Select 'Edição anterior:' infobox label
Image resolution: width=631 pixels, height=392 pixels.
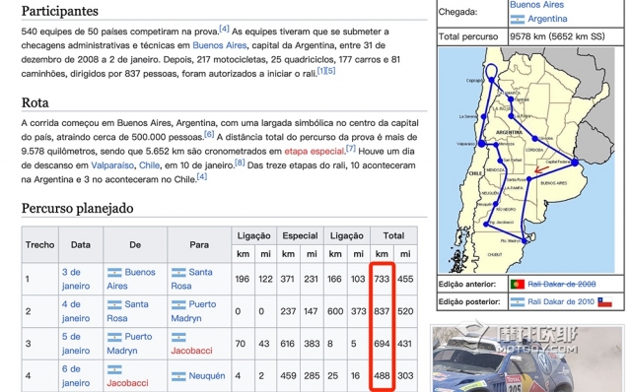pyautogui.click(x=466, y=285)
